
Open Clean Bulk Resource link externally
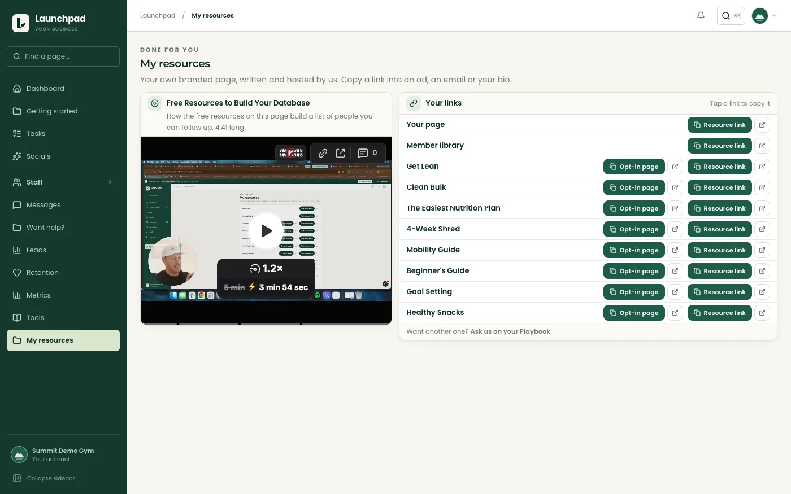coord(762,187)
